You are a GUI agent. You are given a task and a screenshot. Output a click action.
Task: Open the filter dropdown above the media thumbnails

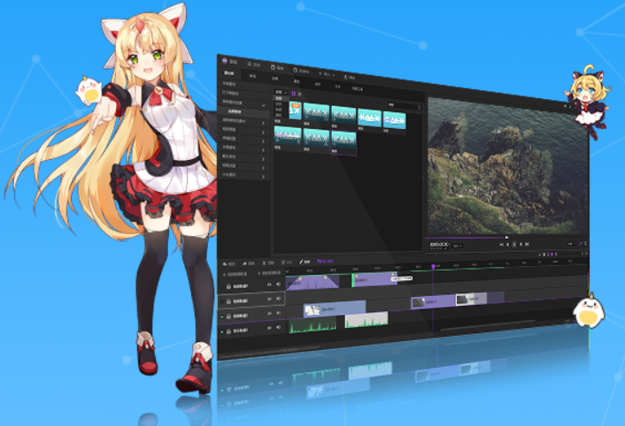281,92
